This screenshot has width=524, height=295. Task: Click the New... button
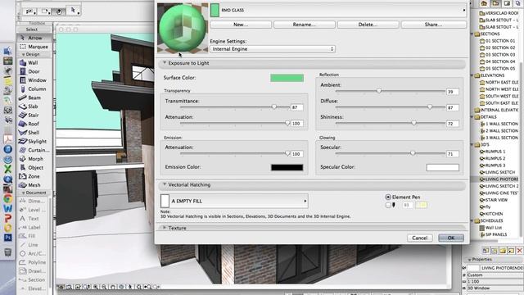241,25
